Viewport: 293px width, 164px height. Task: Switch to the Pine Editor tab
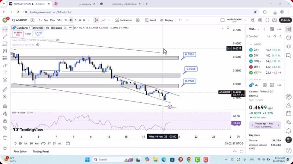pyautogui.click(x=21, y=151)
